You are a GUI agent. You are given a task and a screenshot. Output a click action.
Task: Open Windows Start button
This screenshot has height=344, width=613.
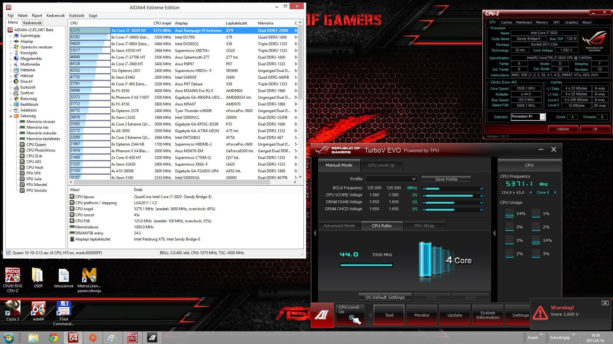[x=9, y=338]
